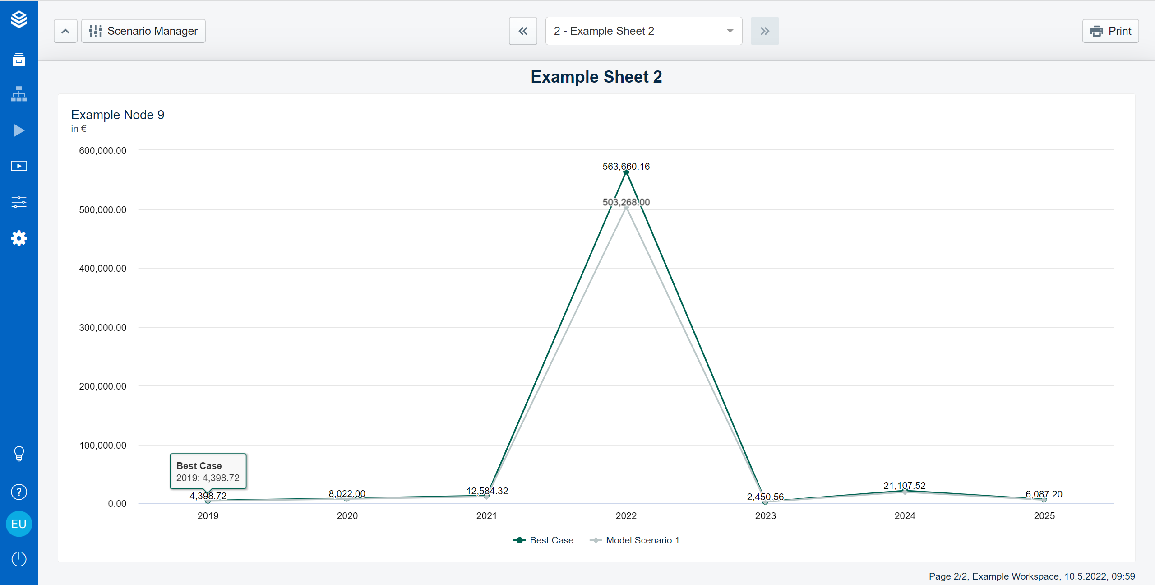Click the EU user avatar

pos(19,524)
